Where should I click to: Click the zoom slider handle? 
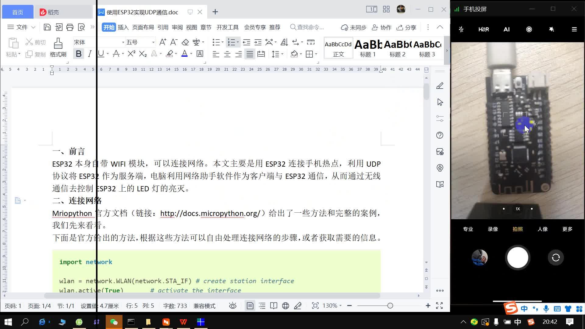point(390,306)
